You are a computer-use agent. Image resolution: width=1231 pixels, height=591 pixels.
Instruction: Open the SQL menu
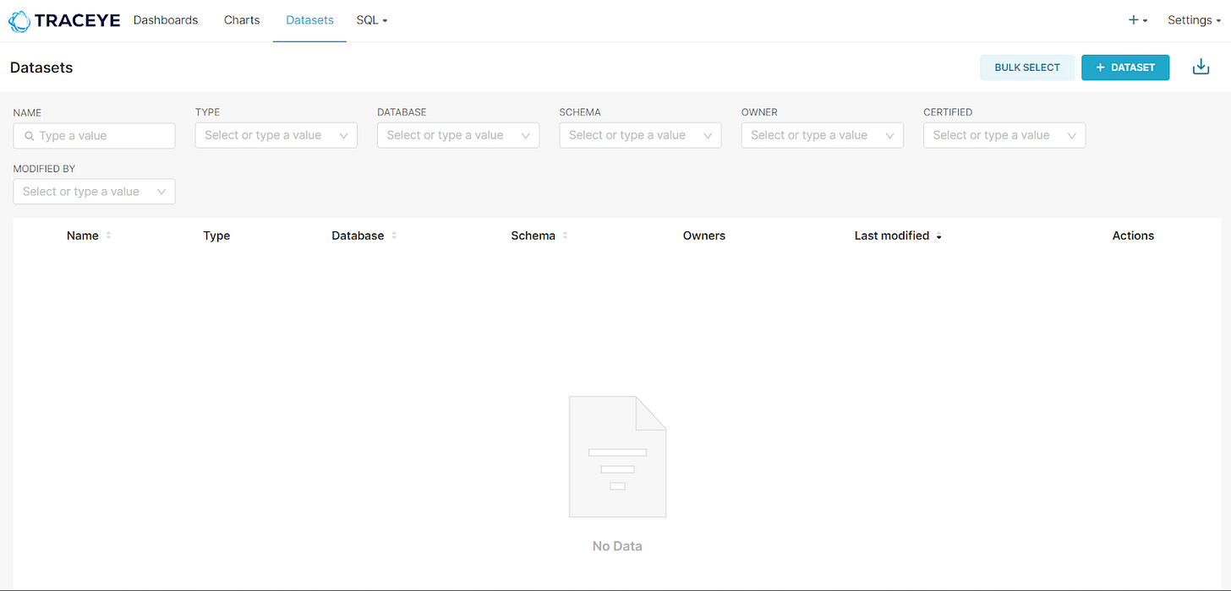(x=372, y=20)
